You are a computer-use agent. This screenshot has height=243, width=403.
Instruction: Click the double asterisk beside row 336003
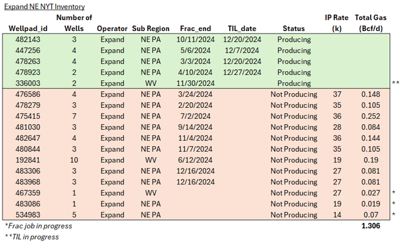point(395,83)
